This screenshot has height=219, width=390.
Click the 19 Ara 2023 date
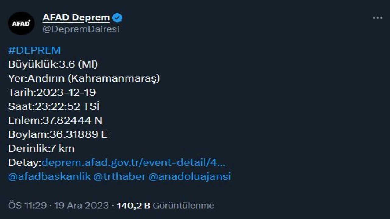click(x=81, y=205)
